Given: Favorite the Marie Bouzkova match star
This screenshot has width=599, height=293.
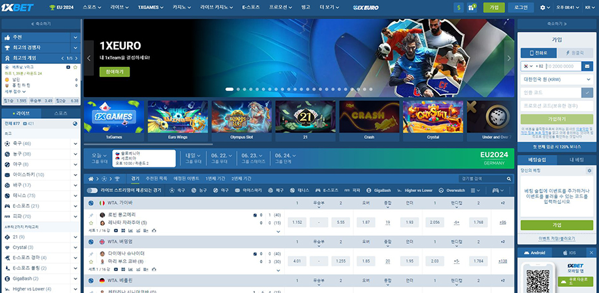Looking at the screenshot, I should 91,262.
